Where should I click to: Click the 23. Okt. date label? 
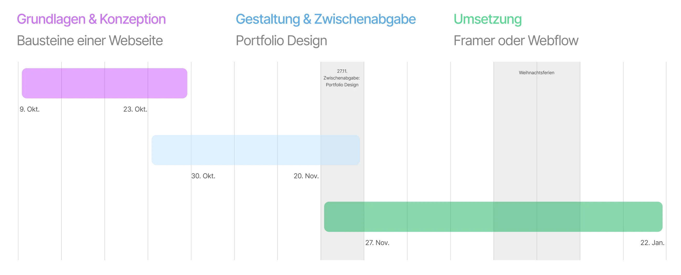(x=135, y=109)
